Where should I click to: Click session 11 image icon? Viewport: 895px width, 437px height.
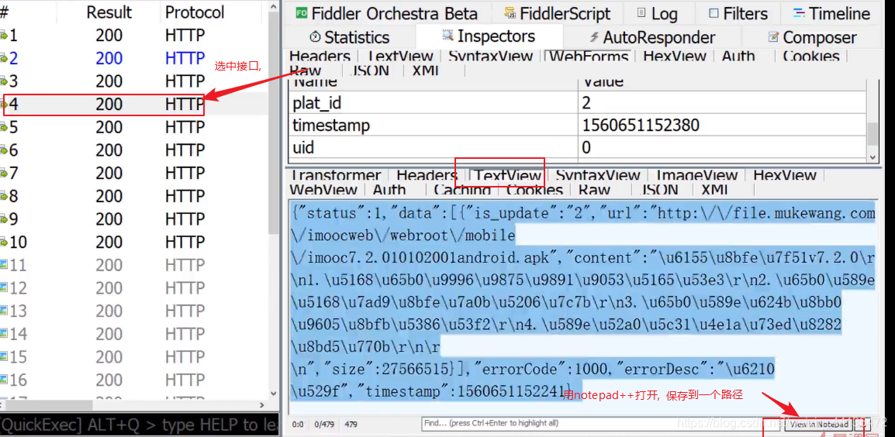point(4,265)
